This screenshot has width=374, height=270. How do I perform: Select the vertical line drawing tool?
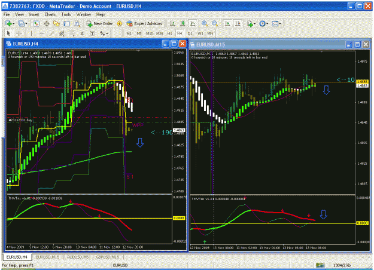click(31, 33)
